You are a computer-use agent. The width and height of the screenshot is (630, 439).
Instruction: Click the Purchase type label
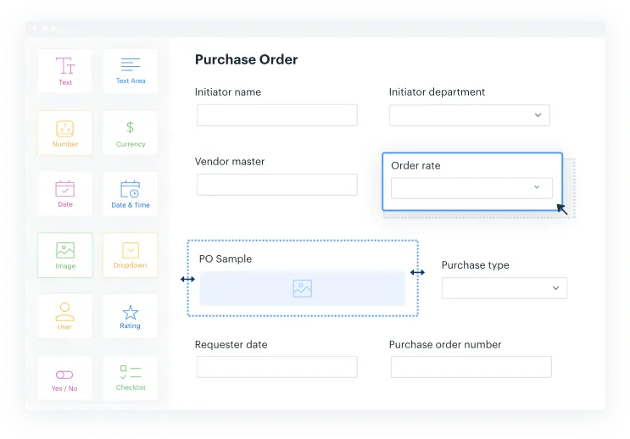pyautogui.click(x=476, y=265)
